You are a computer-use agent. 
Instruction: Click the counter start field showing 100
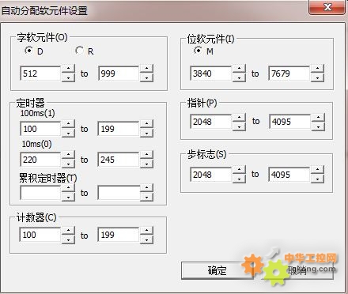(40, 235)
